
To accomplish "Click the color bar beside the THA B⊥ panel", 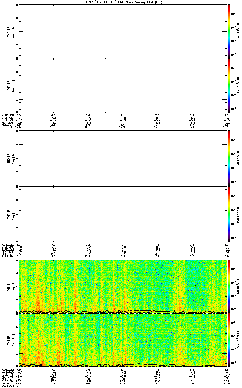I will pyautogui.click(x=229, y=31).
